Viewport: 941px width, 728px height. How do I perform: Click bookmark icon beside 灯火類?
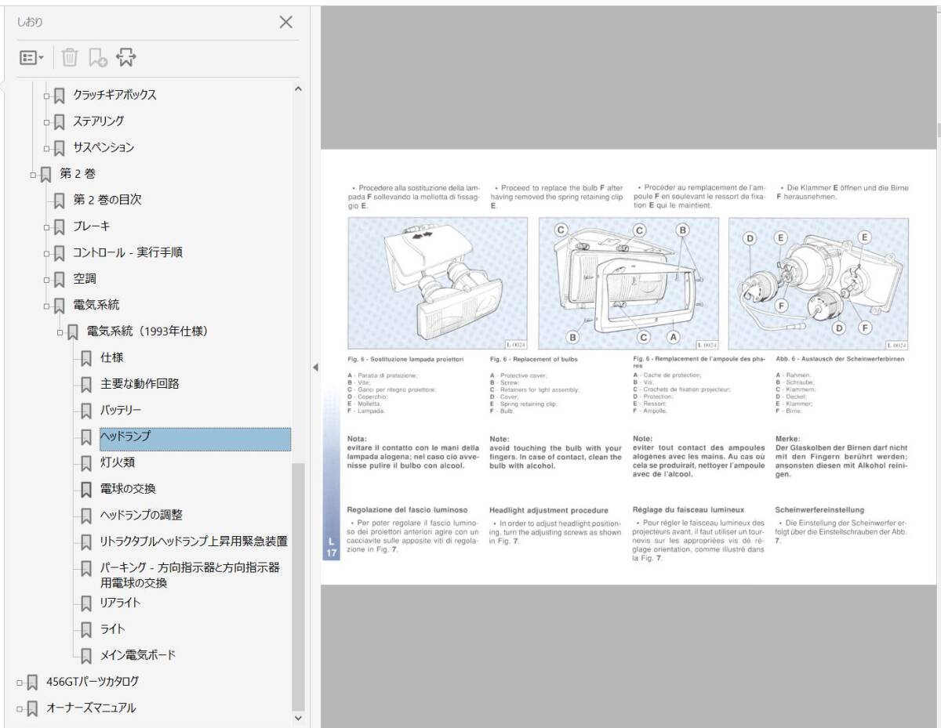tap(86, 464)
